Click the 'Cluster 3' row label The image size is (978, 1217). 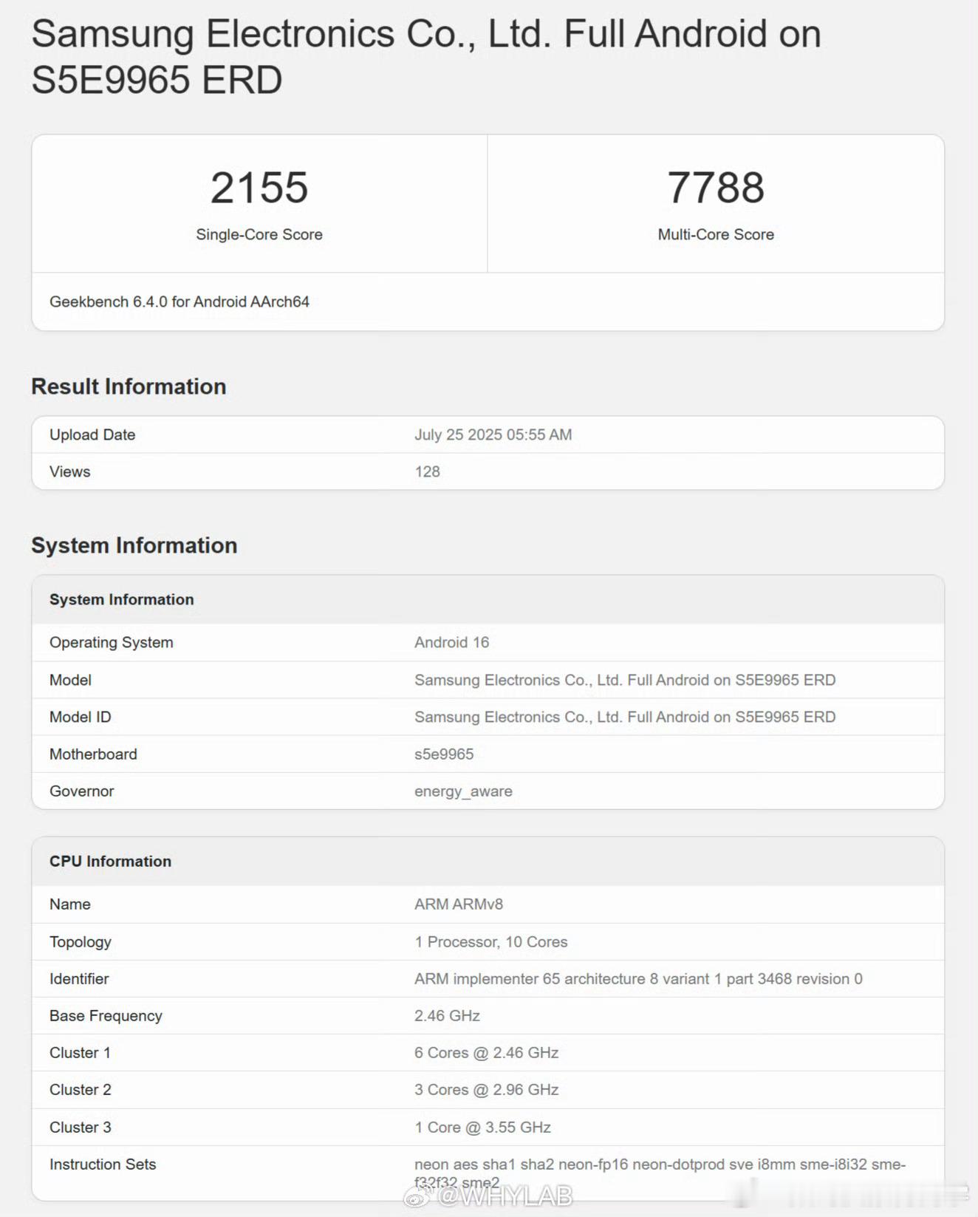pos(81,1127)
